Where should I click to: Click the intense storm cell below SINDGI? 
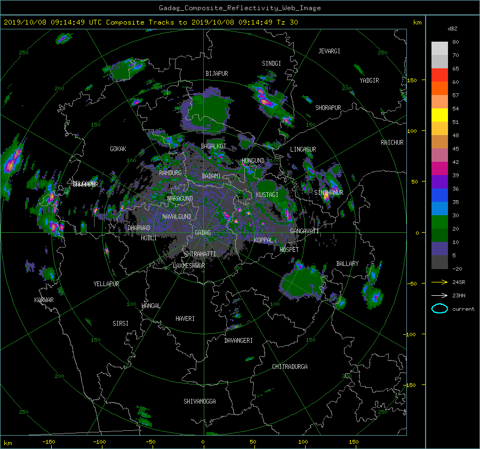[x=265, y=99]
